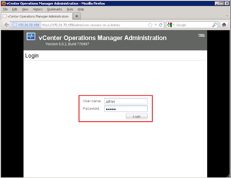Click the Password label

(x=91, y=108)
